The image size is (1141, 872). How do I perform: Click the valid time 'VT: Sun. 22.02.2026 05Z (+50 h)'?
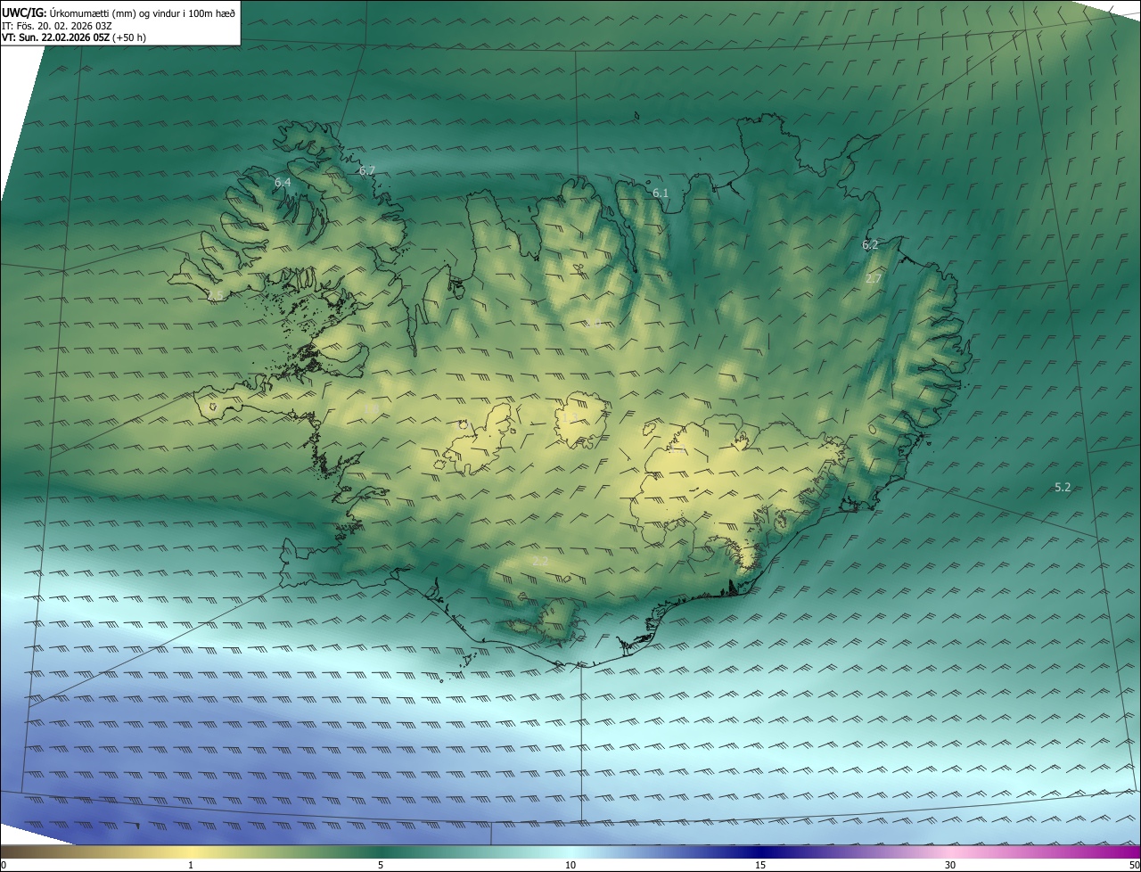[74, 38]
